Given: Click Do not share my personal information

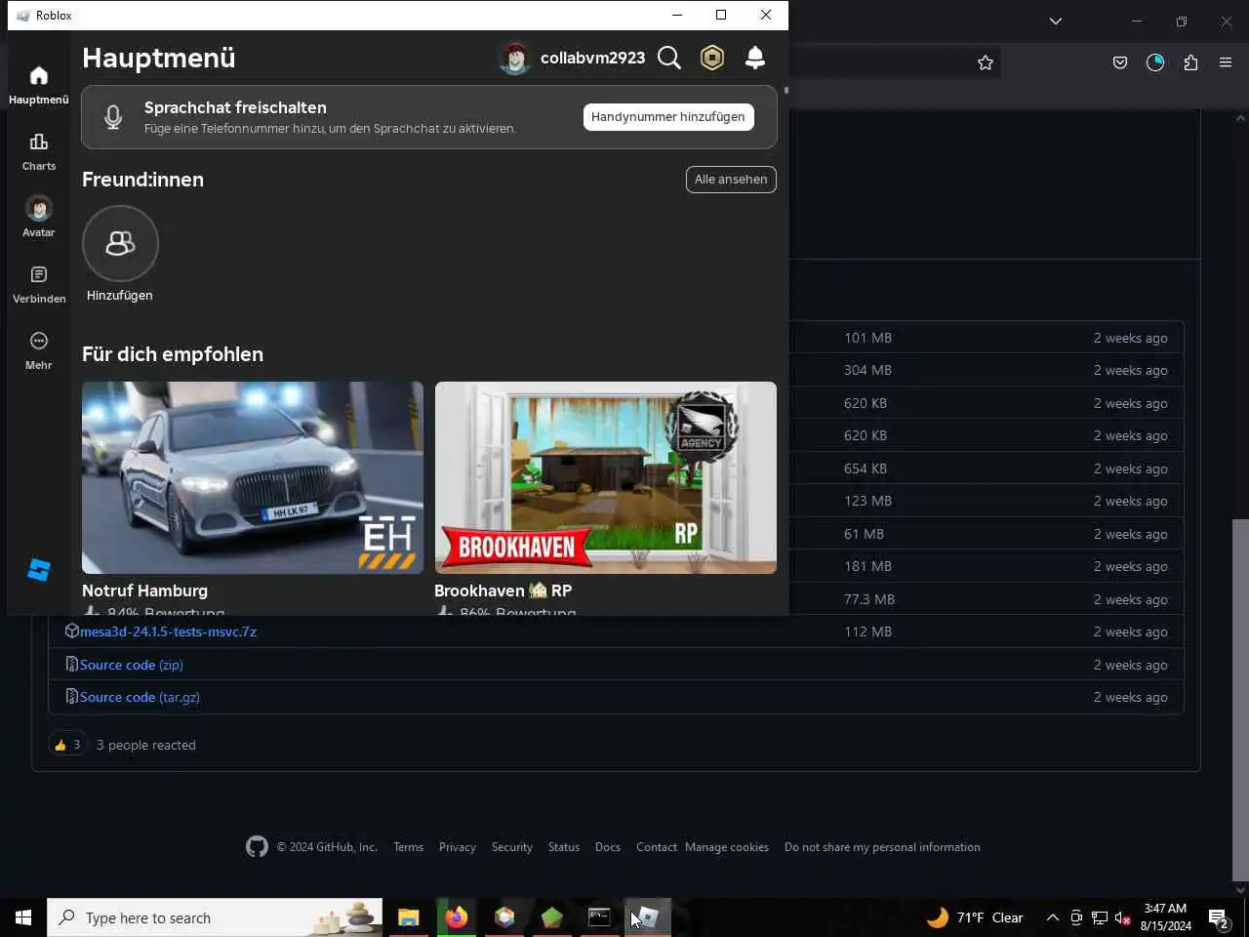Looking at the screenshot, I should [882, 847].
